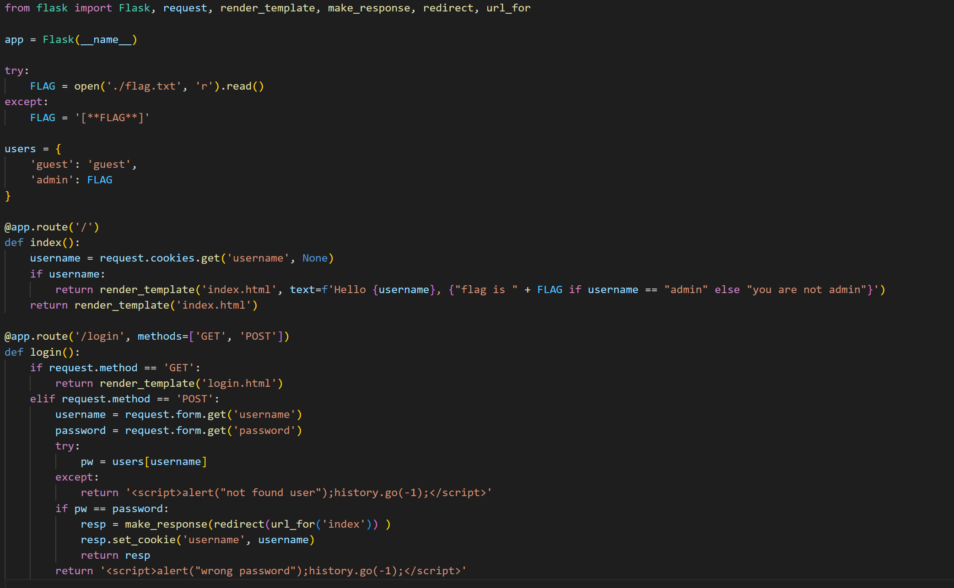
Task: Click the '/login' route path string
Action: coord(99,337)
